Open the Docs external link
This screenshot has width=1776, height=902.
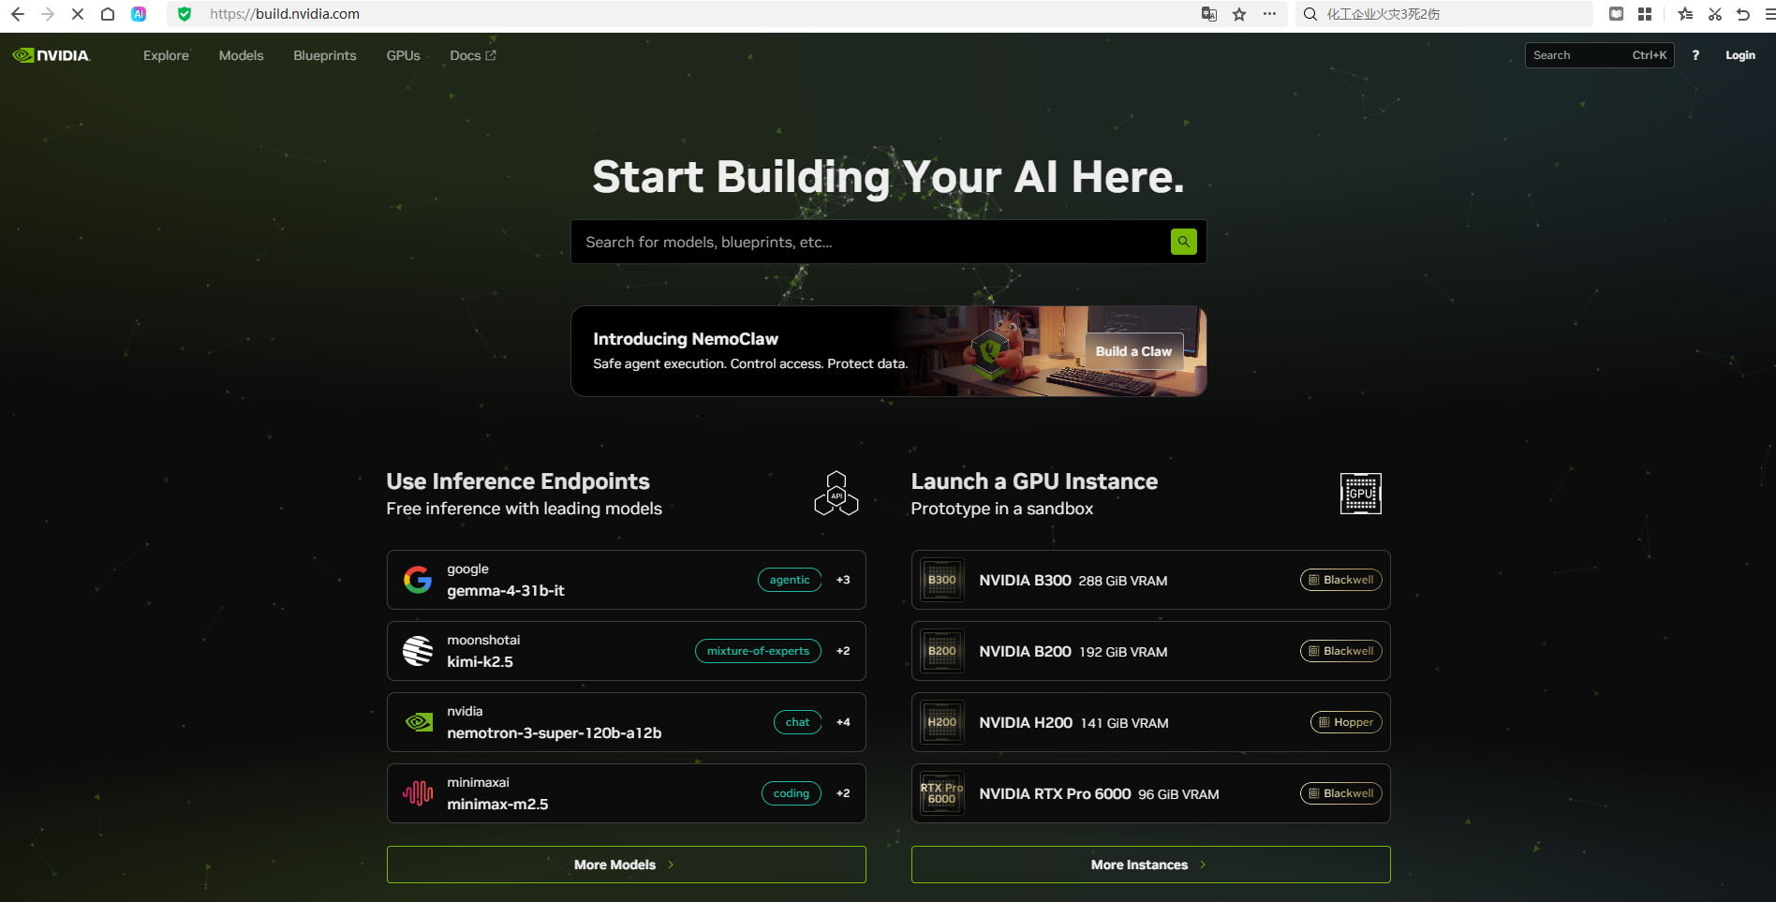[x=473, y=55]
